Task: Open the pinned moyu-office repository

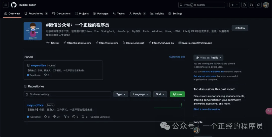Action: (x=39, y=66)
